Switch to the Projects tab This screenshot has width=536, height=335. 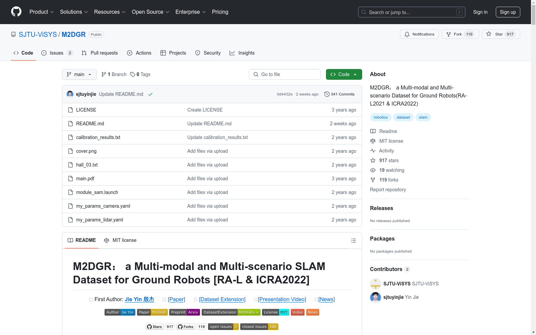click(173, 53)
